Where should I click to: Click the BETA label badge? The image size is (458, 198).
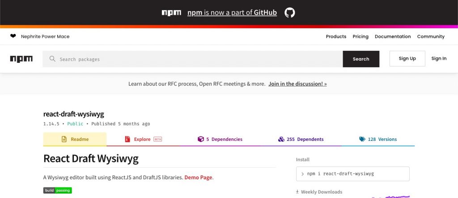pyautogui.click(x=158, y=139)
